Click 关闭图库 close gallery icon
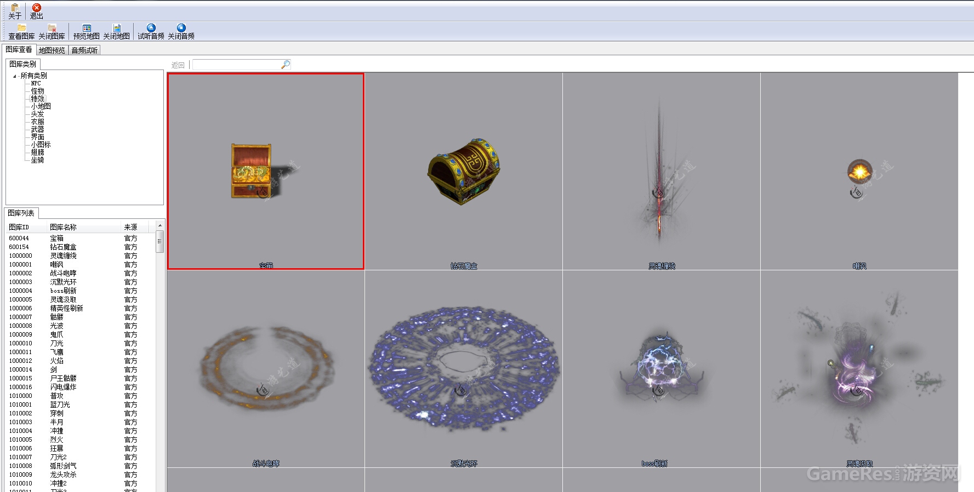The height and width of the screenshot is (492, 974). [x=52, y=28]
